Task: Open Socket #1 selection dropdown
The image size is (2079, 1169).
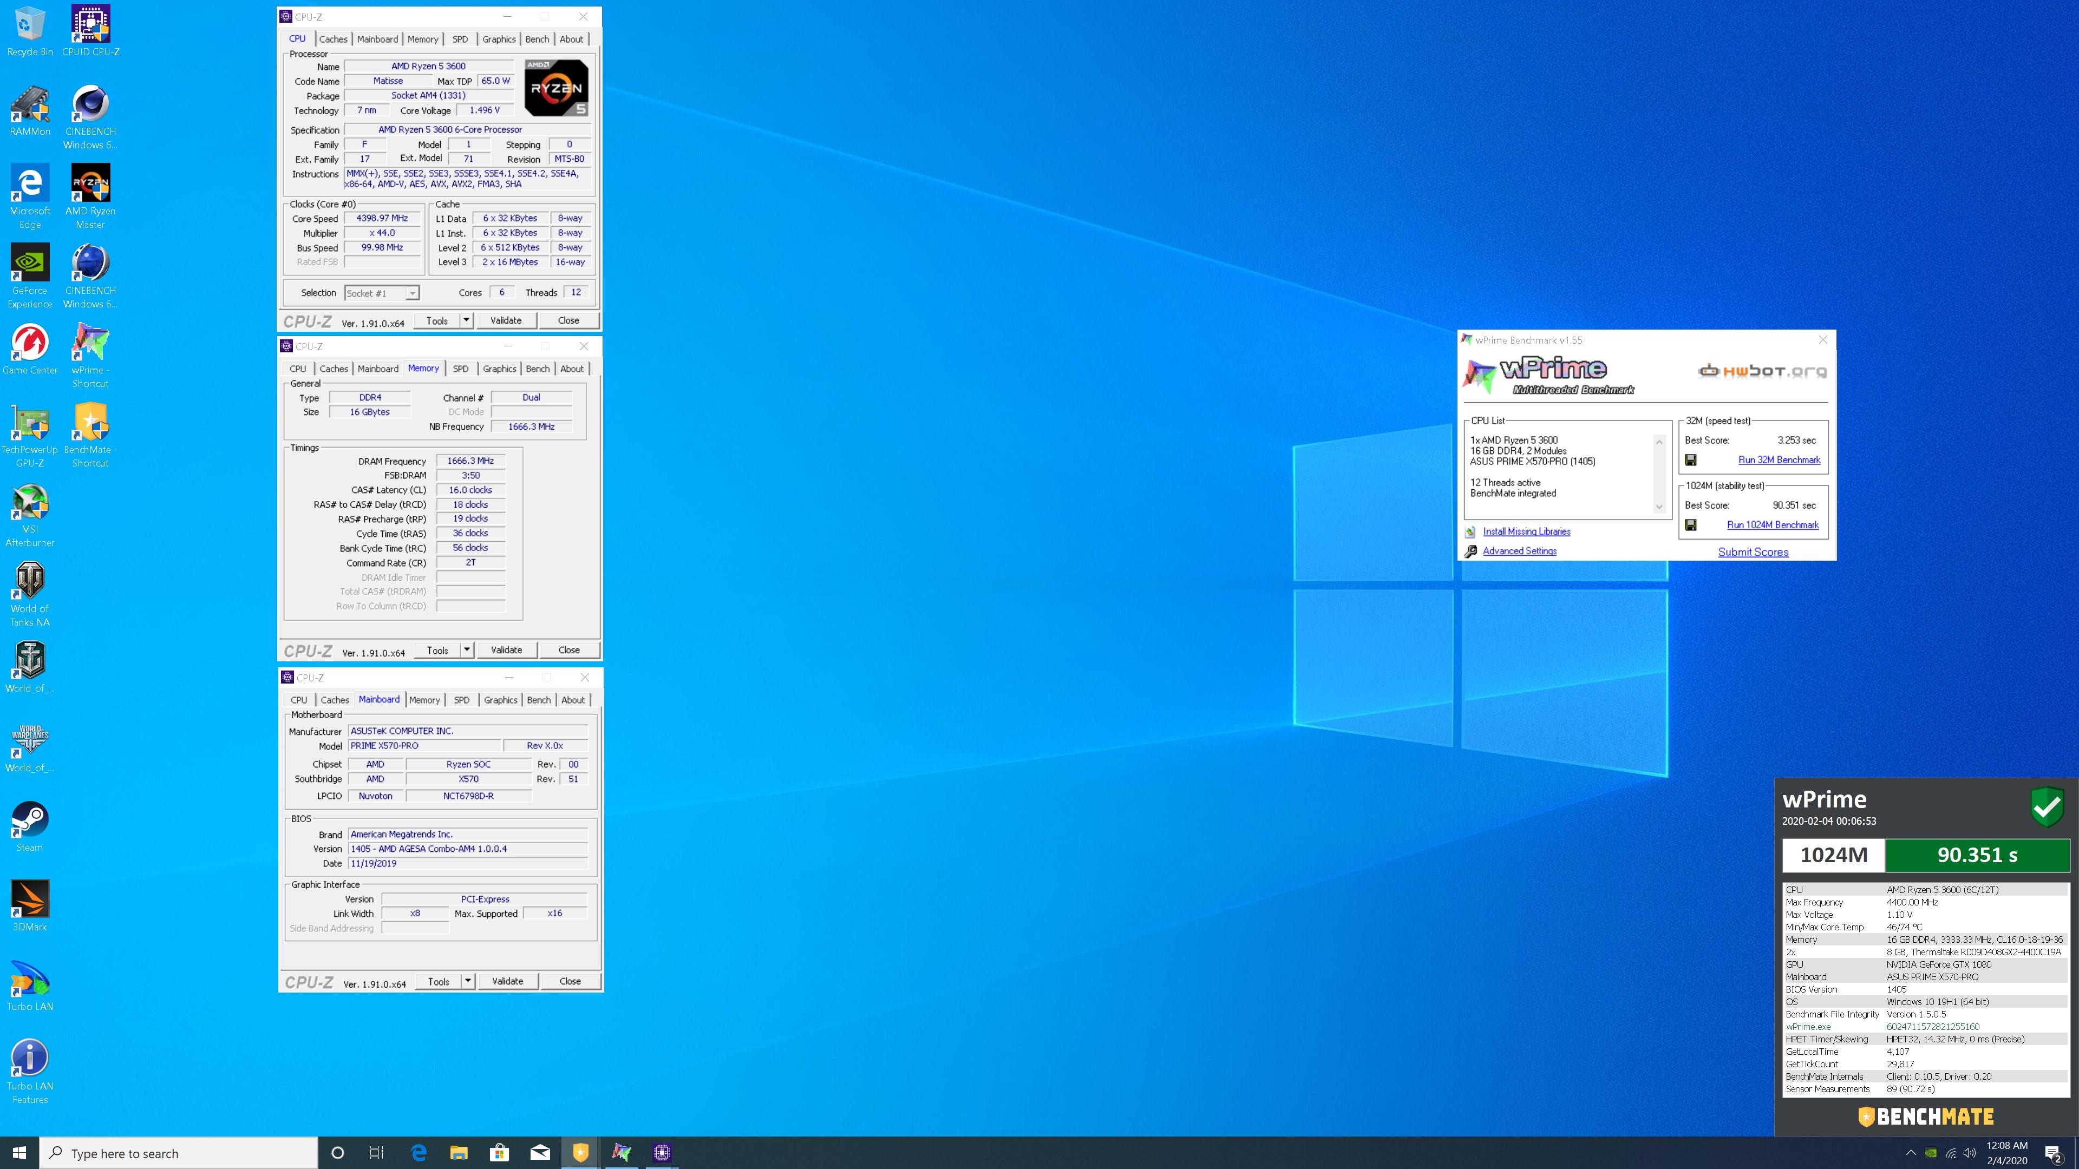Action: tap(381, 293)
